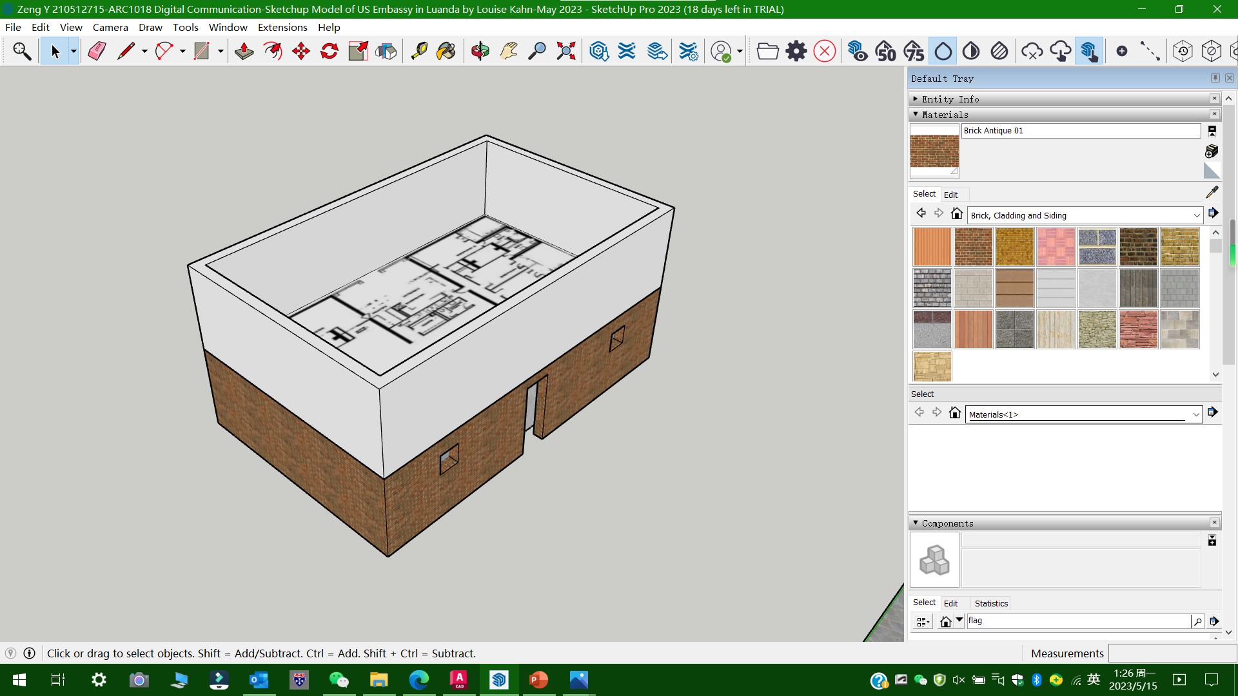The width and height of the screenshot is (1238, 696).
Task: Open the Extensions menu
Action: pyautogui.click(x=282, y=27)
